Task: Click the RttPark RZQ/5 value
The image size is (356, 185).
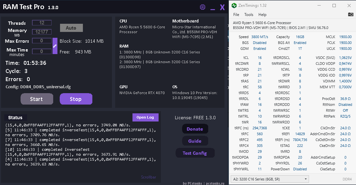Action: (345, 116)
